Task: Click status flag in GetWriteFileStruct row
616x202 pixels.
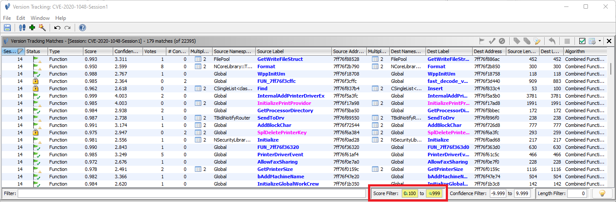Action: [37, 59]
